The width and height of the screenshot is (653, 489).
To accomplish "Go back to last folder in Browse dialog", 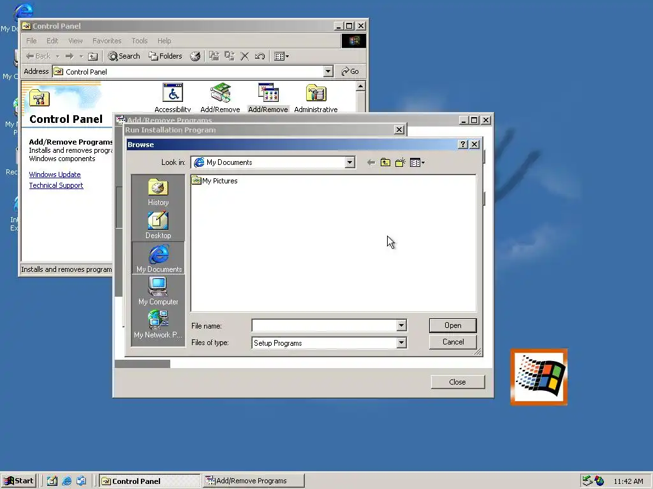I will [371, 162].
